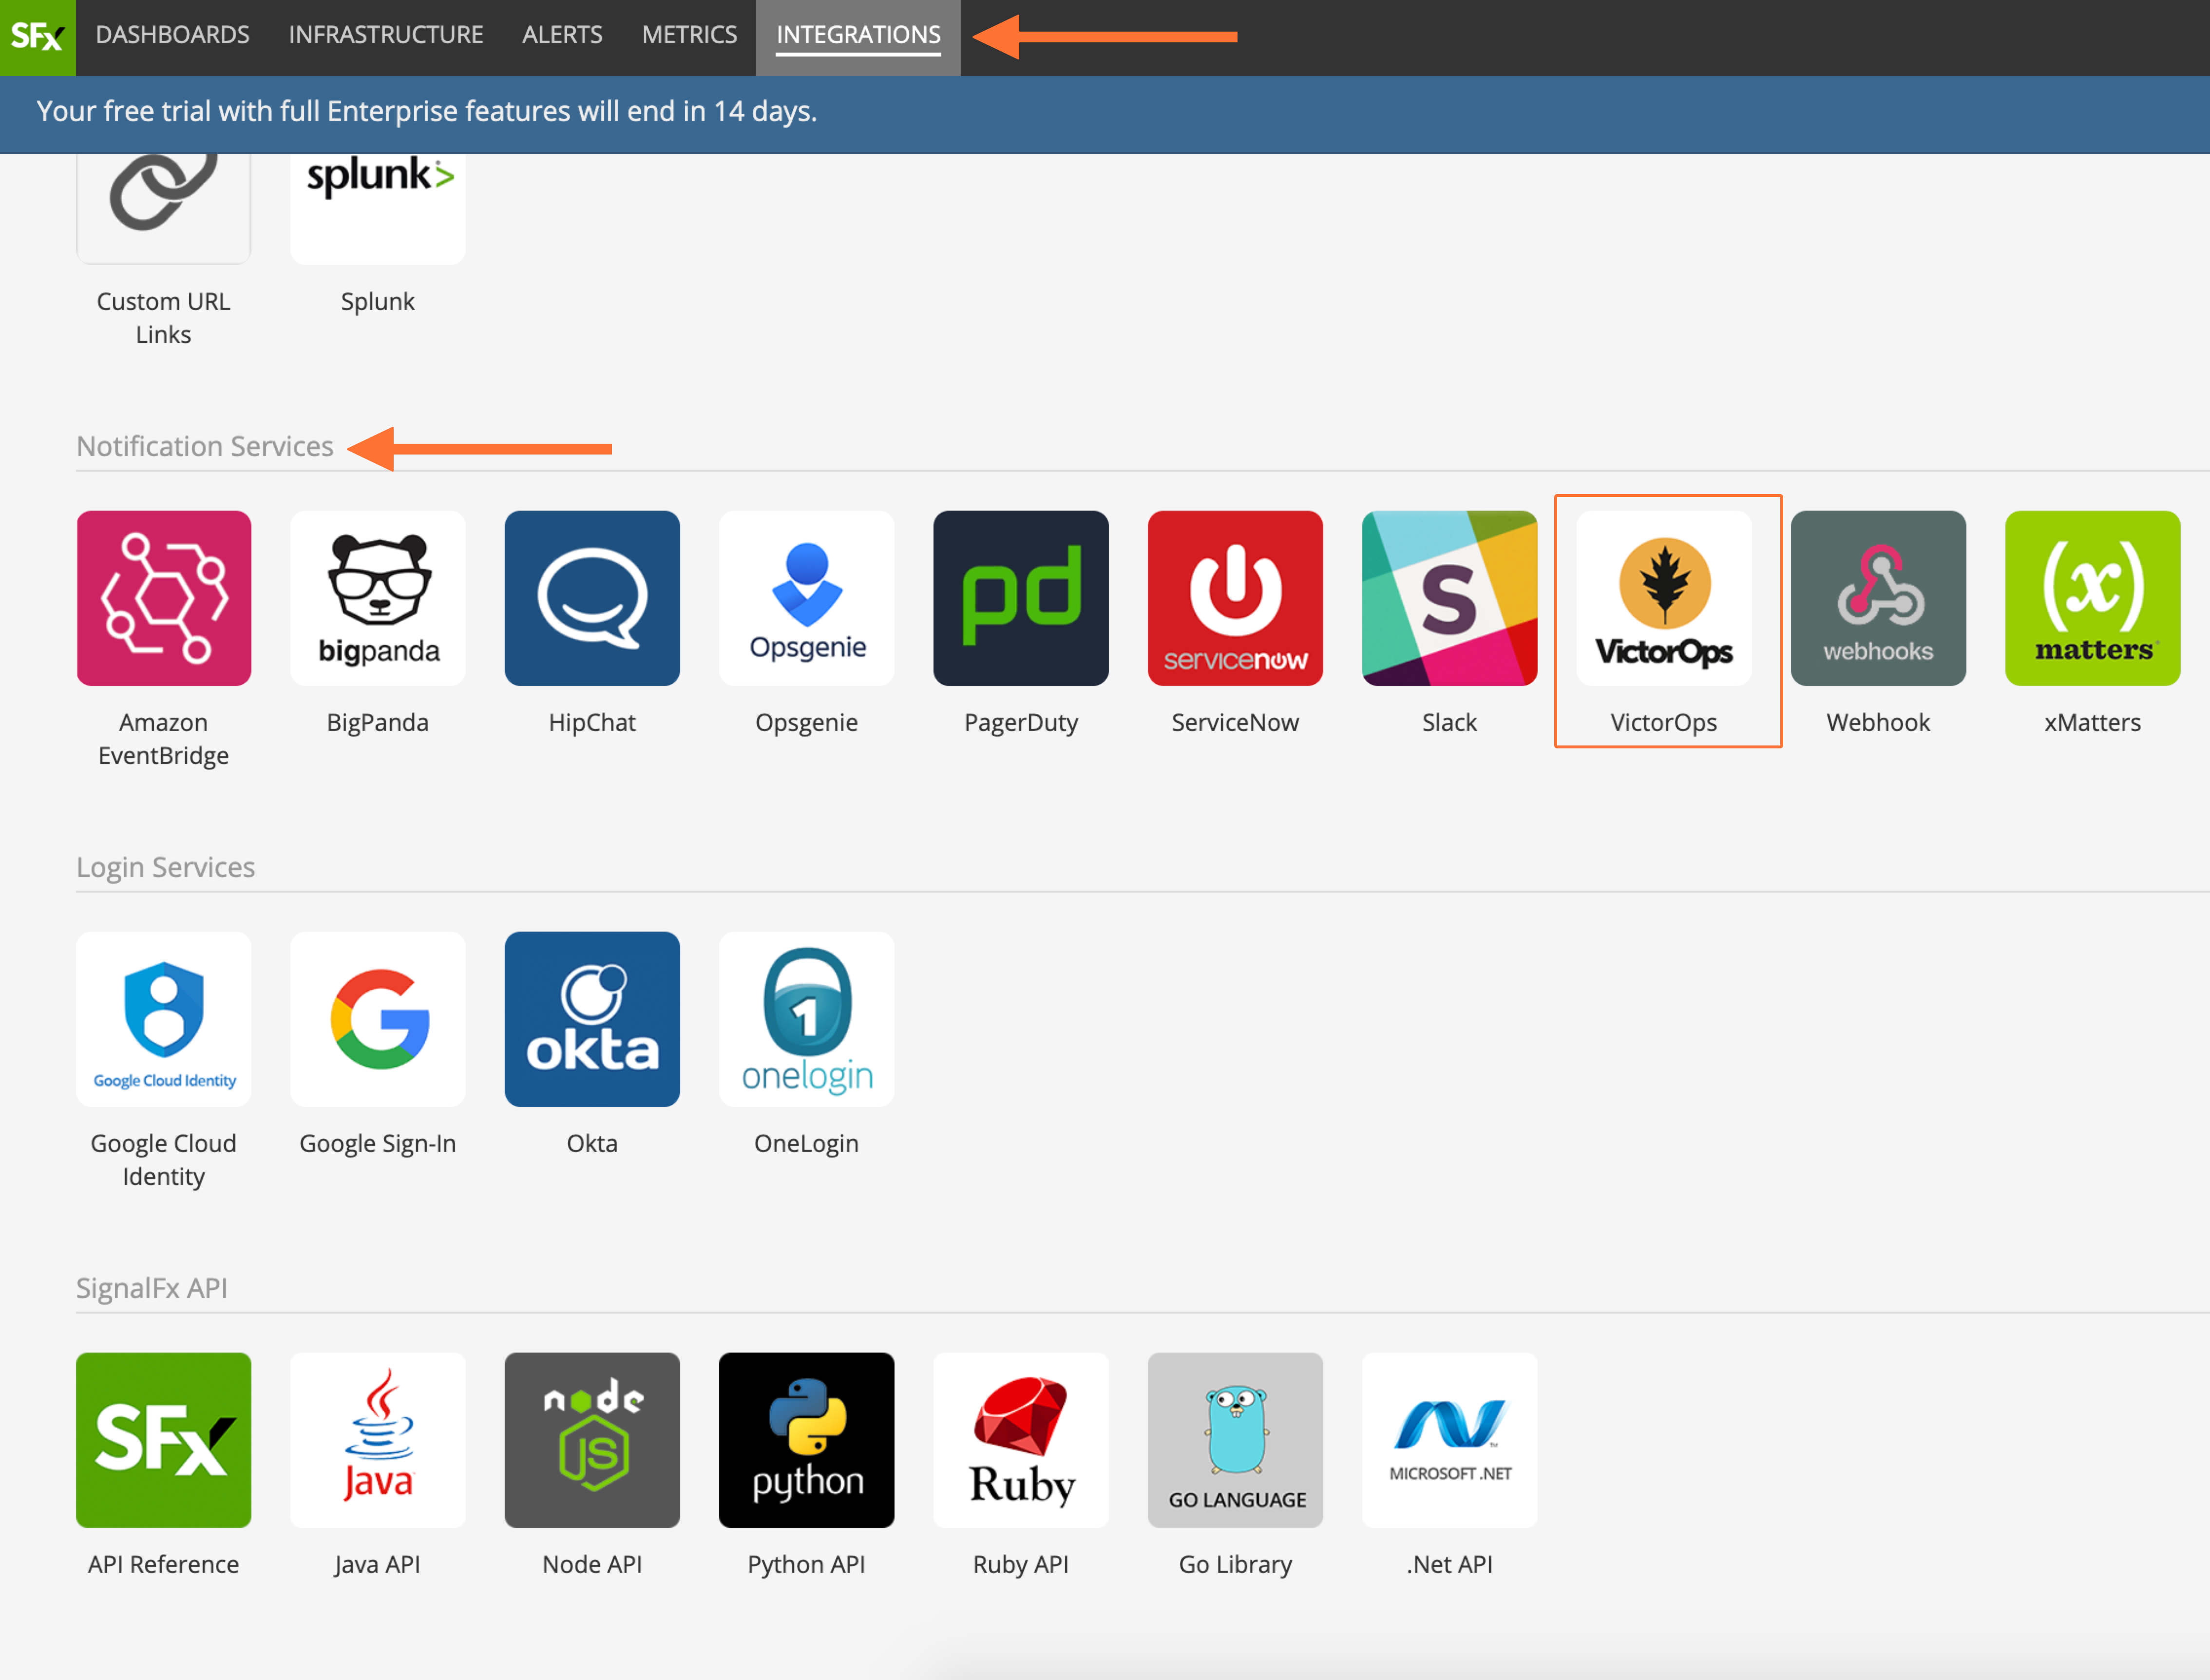Open the Okta login service
2210x1680 pixels.
pyautogui.click(x=592, y=1019)
